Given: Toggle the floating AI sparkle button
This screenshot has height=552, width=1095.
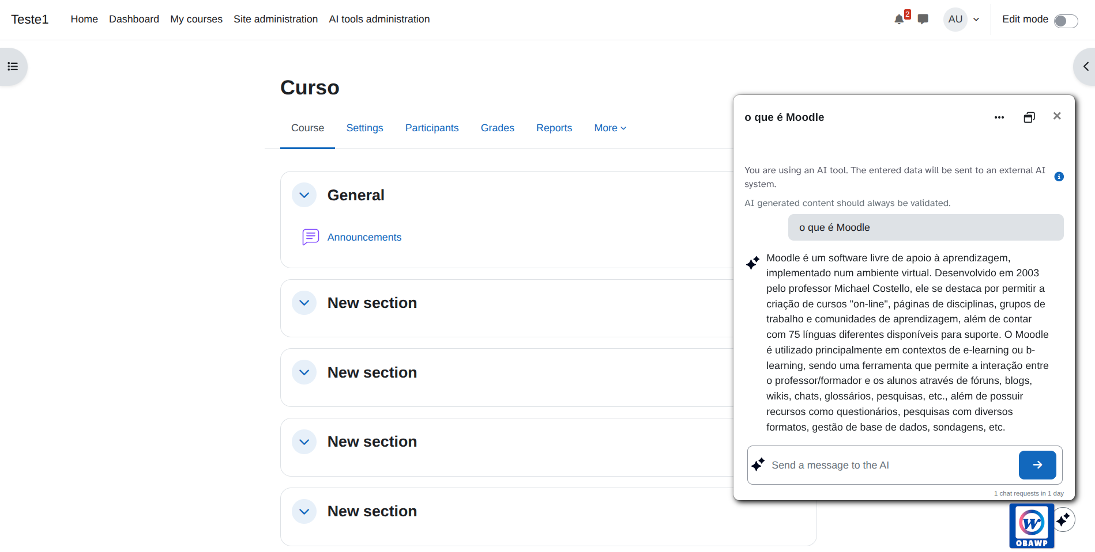Looking at the screenshot, I should pos(1064,520).
